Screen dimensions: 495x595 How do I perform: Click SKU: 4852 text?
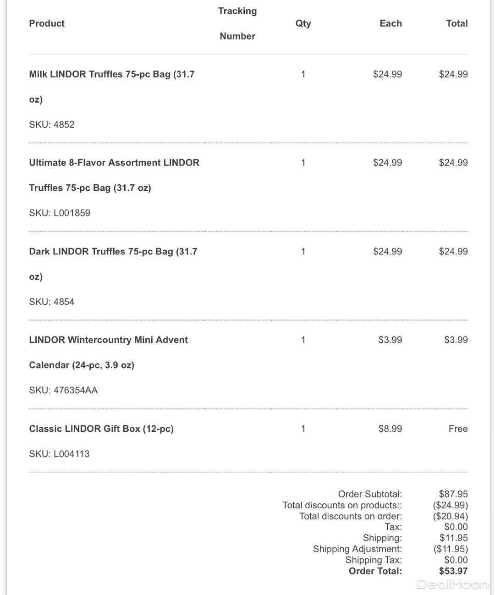click(52, 125)
